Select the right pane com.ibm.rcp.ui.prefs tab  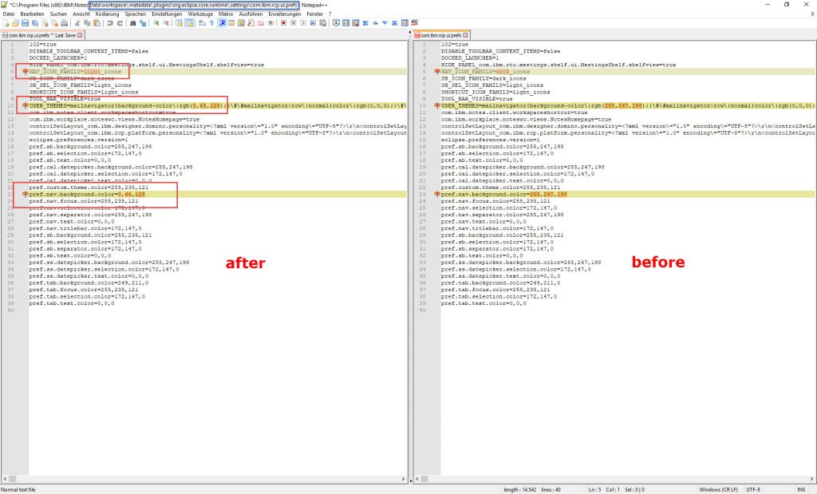click(439, 35)
